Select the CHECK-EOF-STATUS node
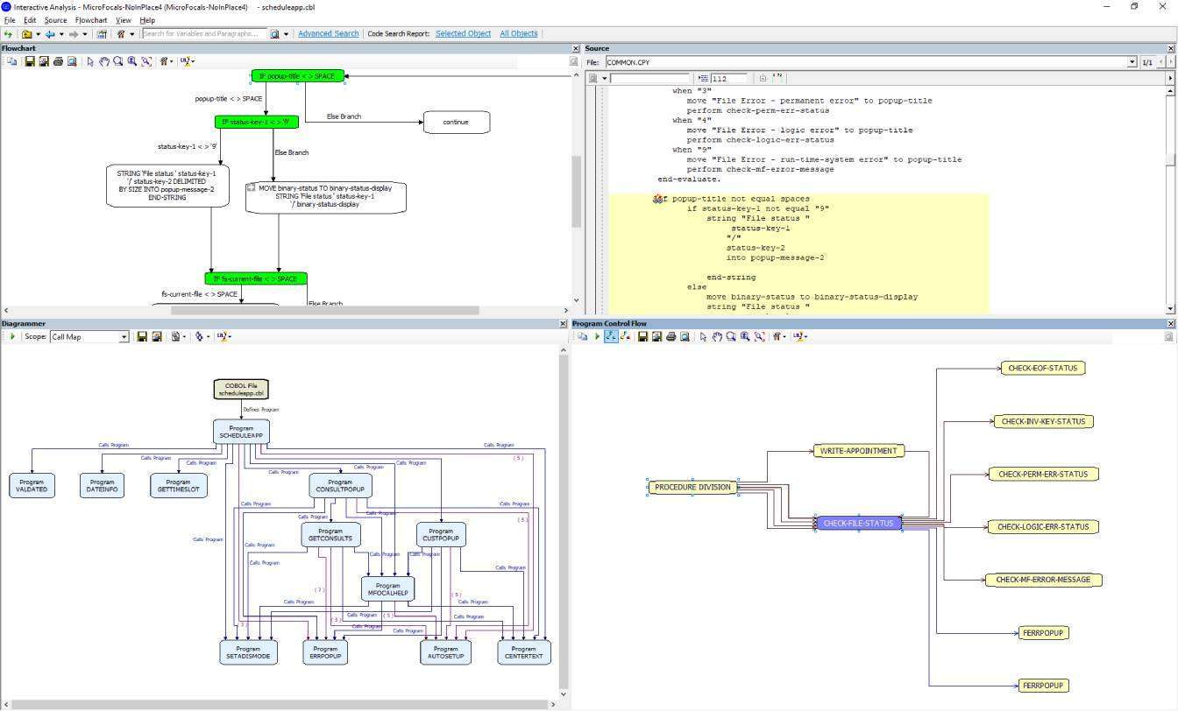 [x=1042, y=369]
